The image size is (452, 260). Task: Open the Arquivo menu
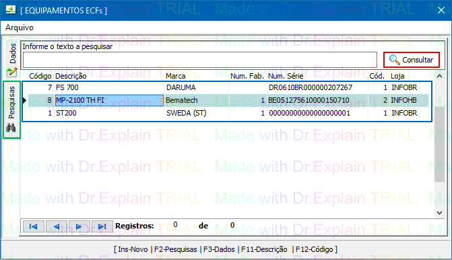[x=20, y=28]
